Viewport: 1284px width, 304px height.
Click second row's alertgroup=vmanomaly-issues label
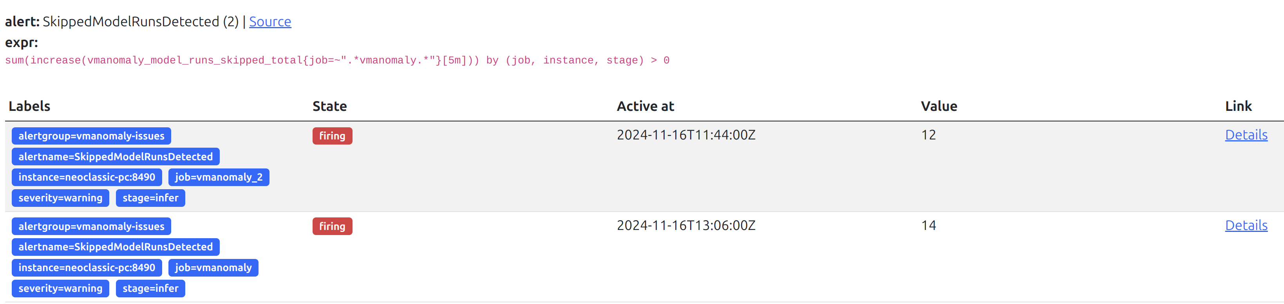pos(91,226)
